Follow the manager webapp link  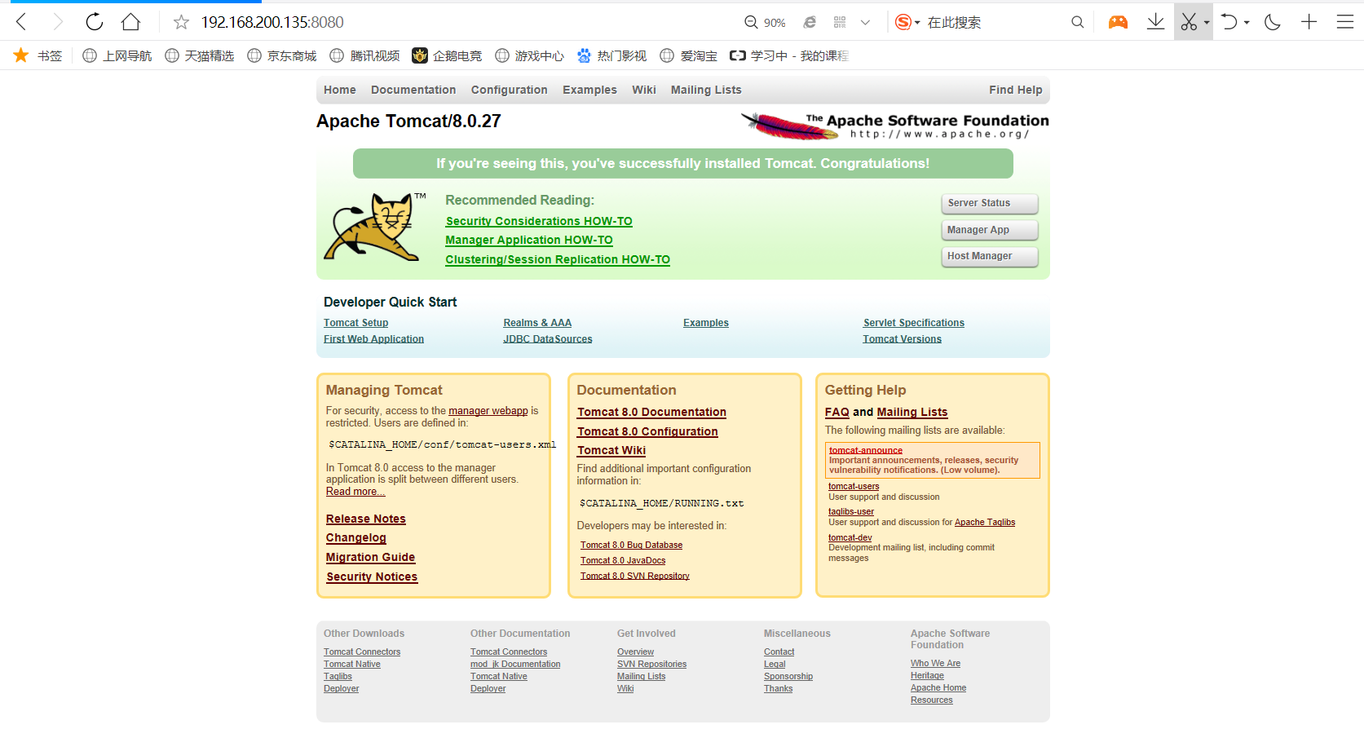(x=488, y=411)
